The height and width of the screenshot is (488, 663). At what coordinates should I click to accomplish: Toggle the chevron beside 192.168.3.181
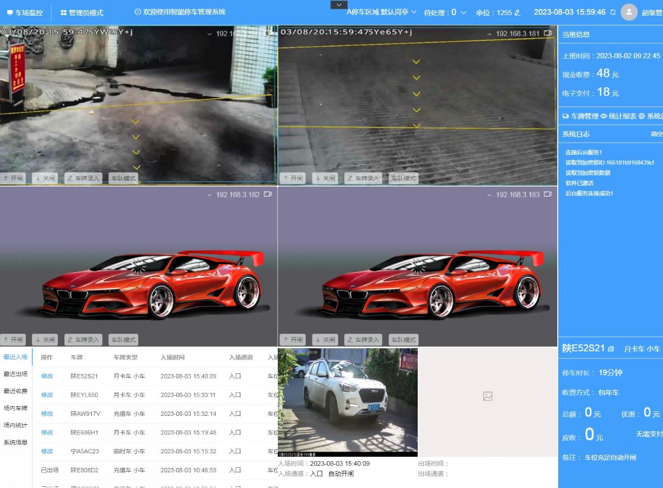(489, 34)
